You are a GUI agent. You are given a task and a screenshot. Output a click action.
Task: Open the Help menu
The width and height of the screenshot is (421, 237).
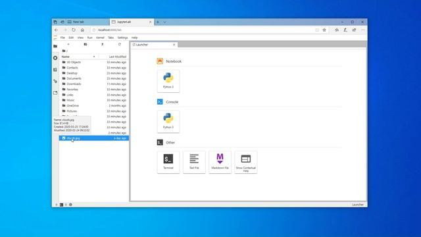click(x=134, y=38)
